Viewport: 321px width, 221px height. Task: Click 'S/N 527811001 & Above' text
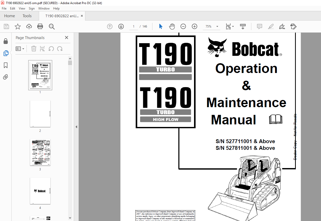pos(245,148)
